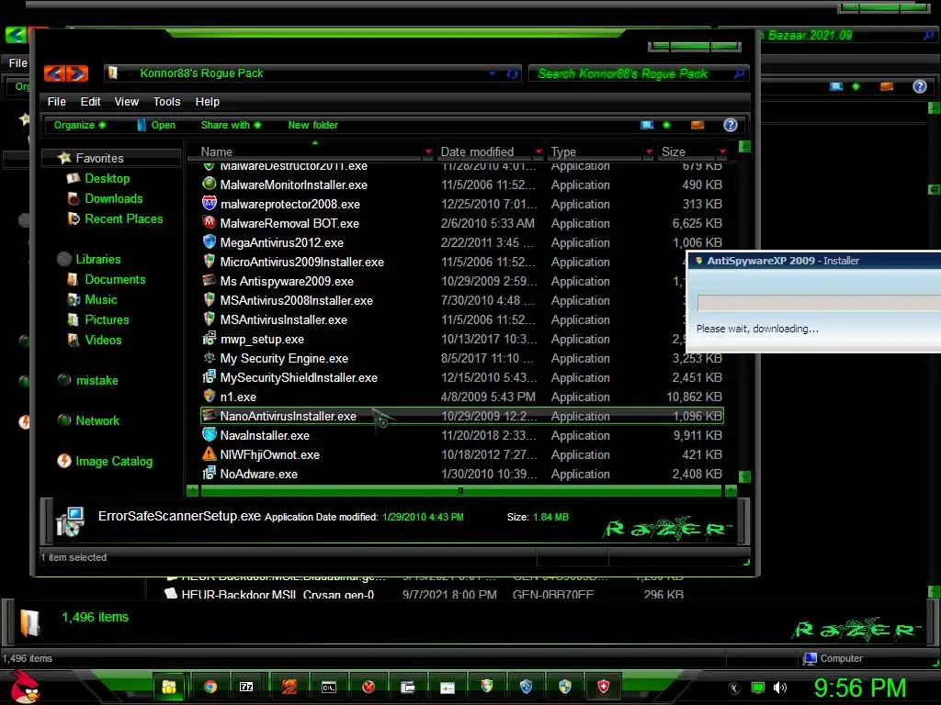Click the file list scroll down arrow
This screenshot has height=705, width=941.
coord(744,476)
